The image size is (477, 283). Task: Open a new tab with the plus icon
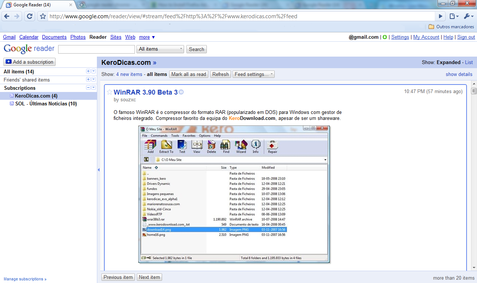pyautogui.click(x=82, y=5)
